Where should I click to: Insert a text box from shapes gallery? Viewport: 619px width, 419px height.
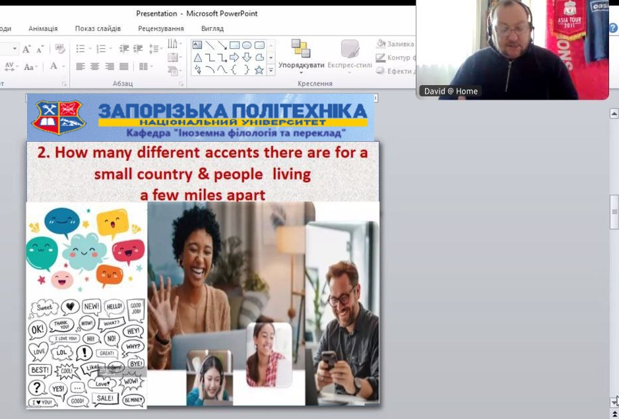coord(197,45)
